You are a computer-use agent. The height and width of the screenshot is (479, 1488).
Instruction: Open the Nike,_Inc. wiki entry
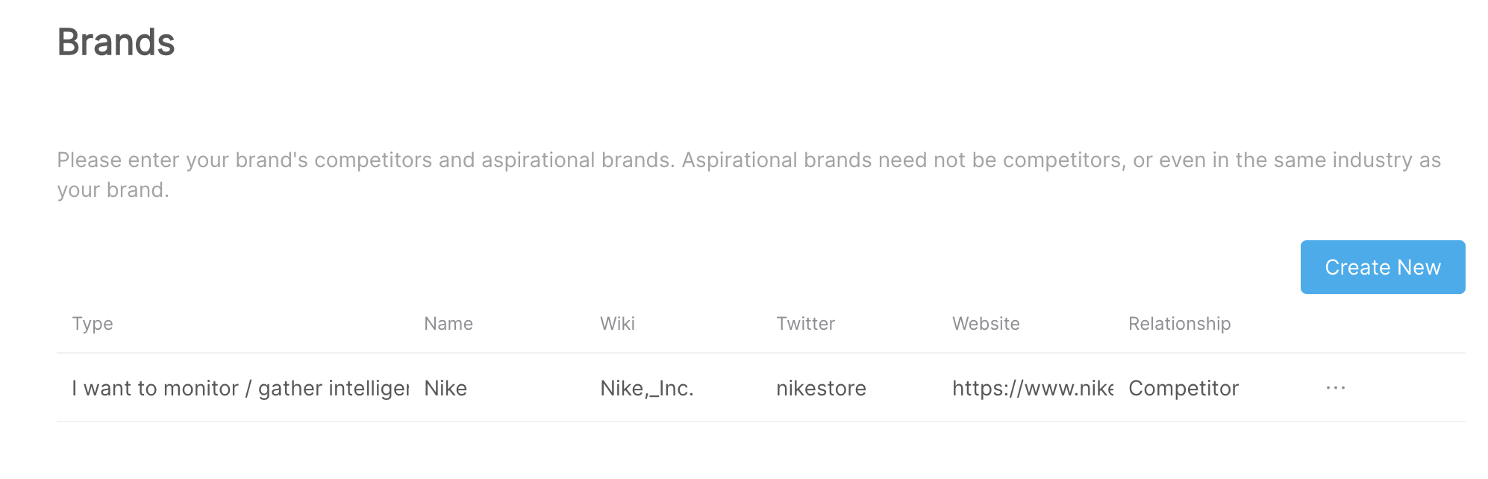pyautogui.click(x=646, y=387)
